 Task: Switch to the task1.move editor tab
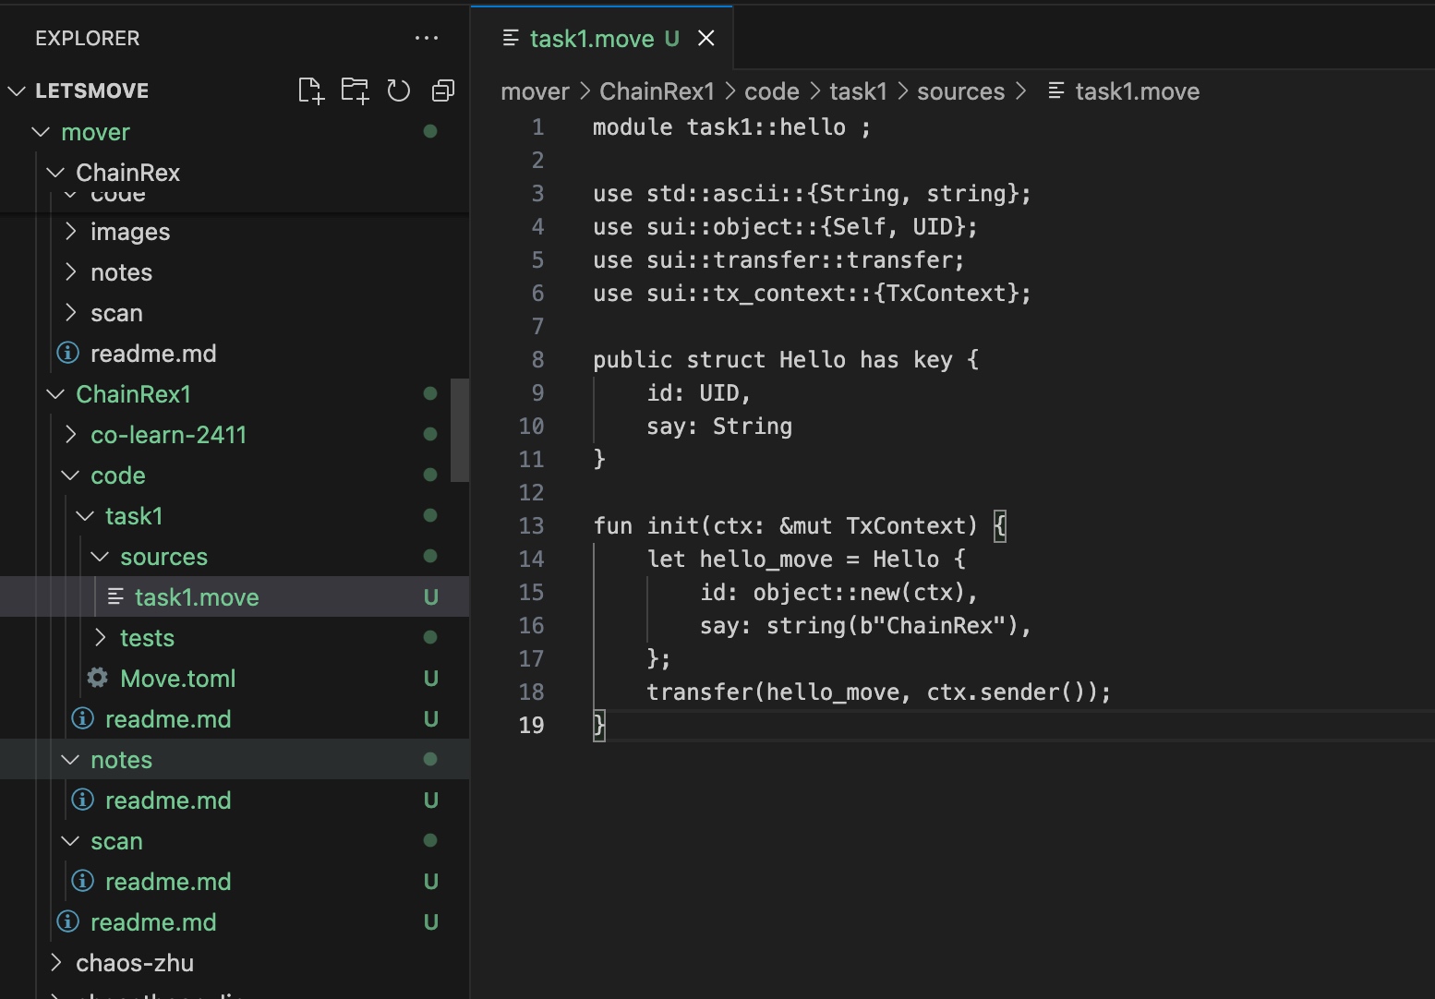click(x=602, y=38)
